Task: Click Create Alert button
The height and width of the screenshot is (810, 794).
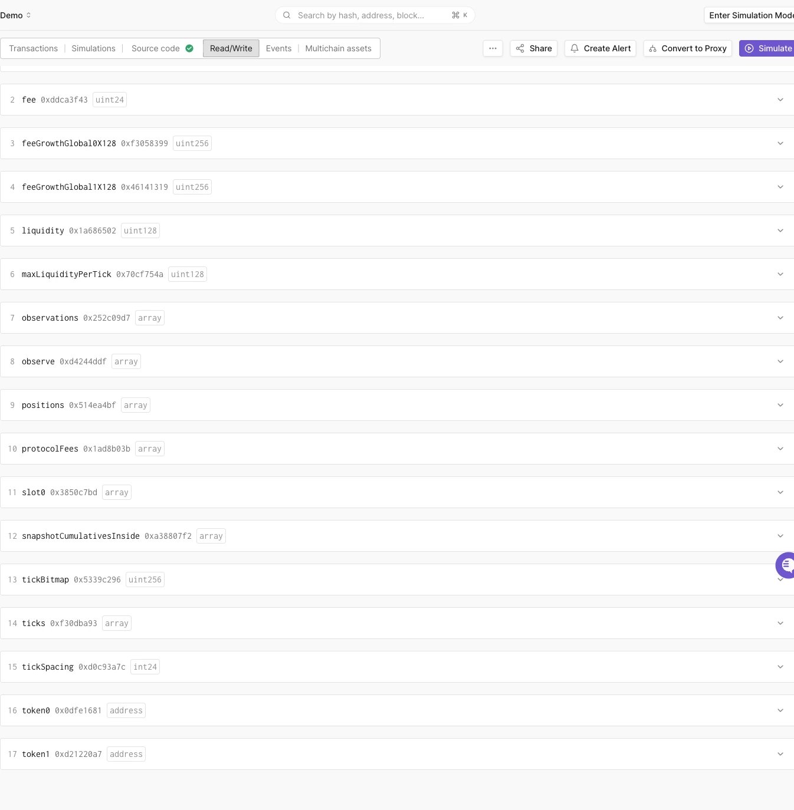Action: click(601, 48)
